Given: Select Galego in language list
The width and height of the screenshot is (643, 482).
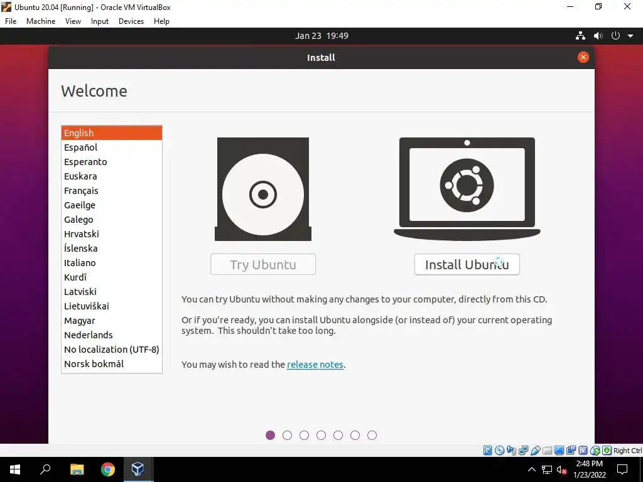Looking at the screenshot, I should pyautogui.click(x=112, y=219).
